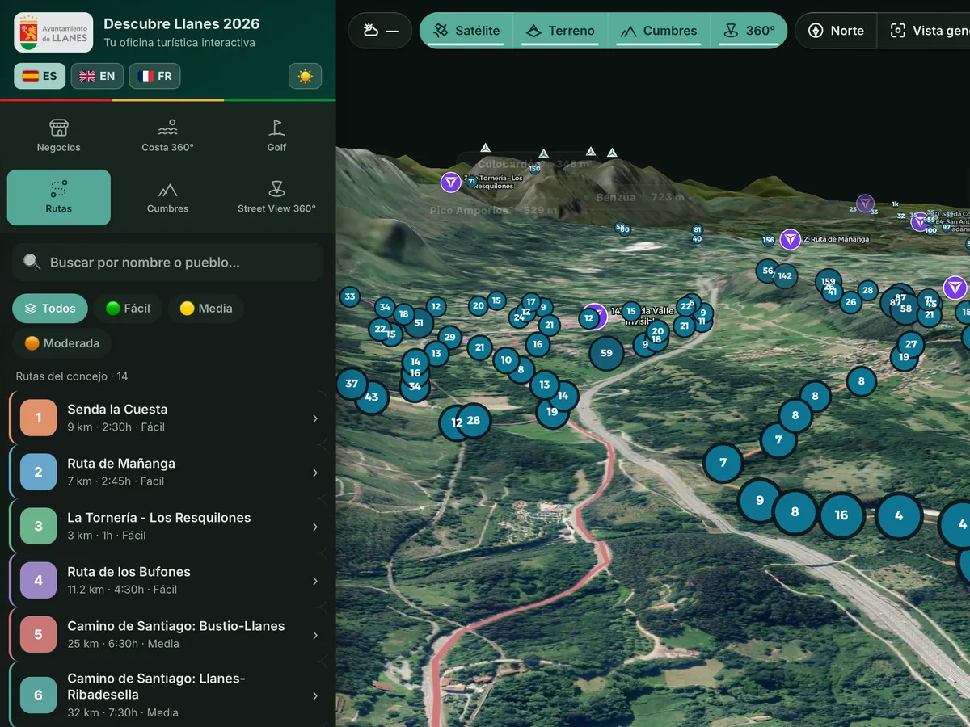Viewport: 970px width, 727px height.
Task: Open route Ruta de Mañanga
Action: (x=169, y=472)
